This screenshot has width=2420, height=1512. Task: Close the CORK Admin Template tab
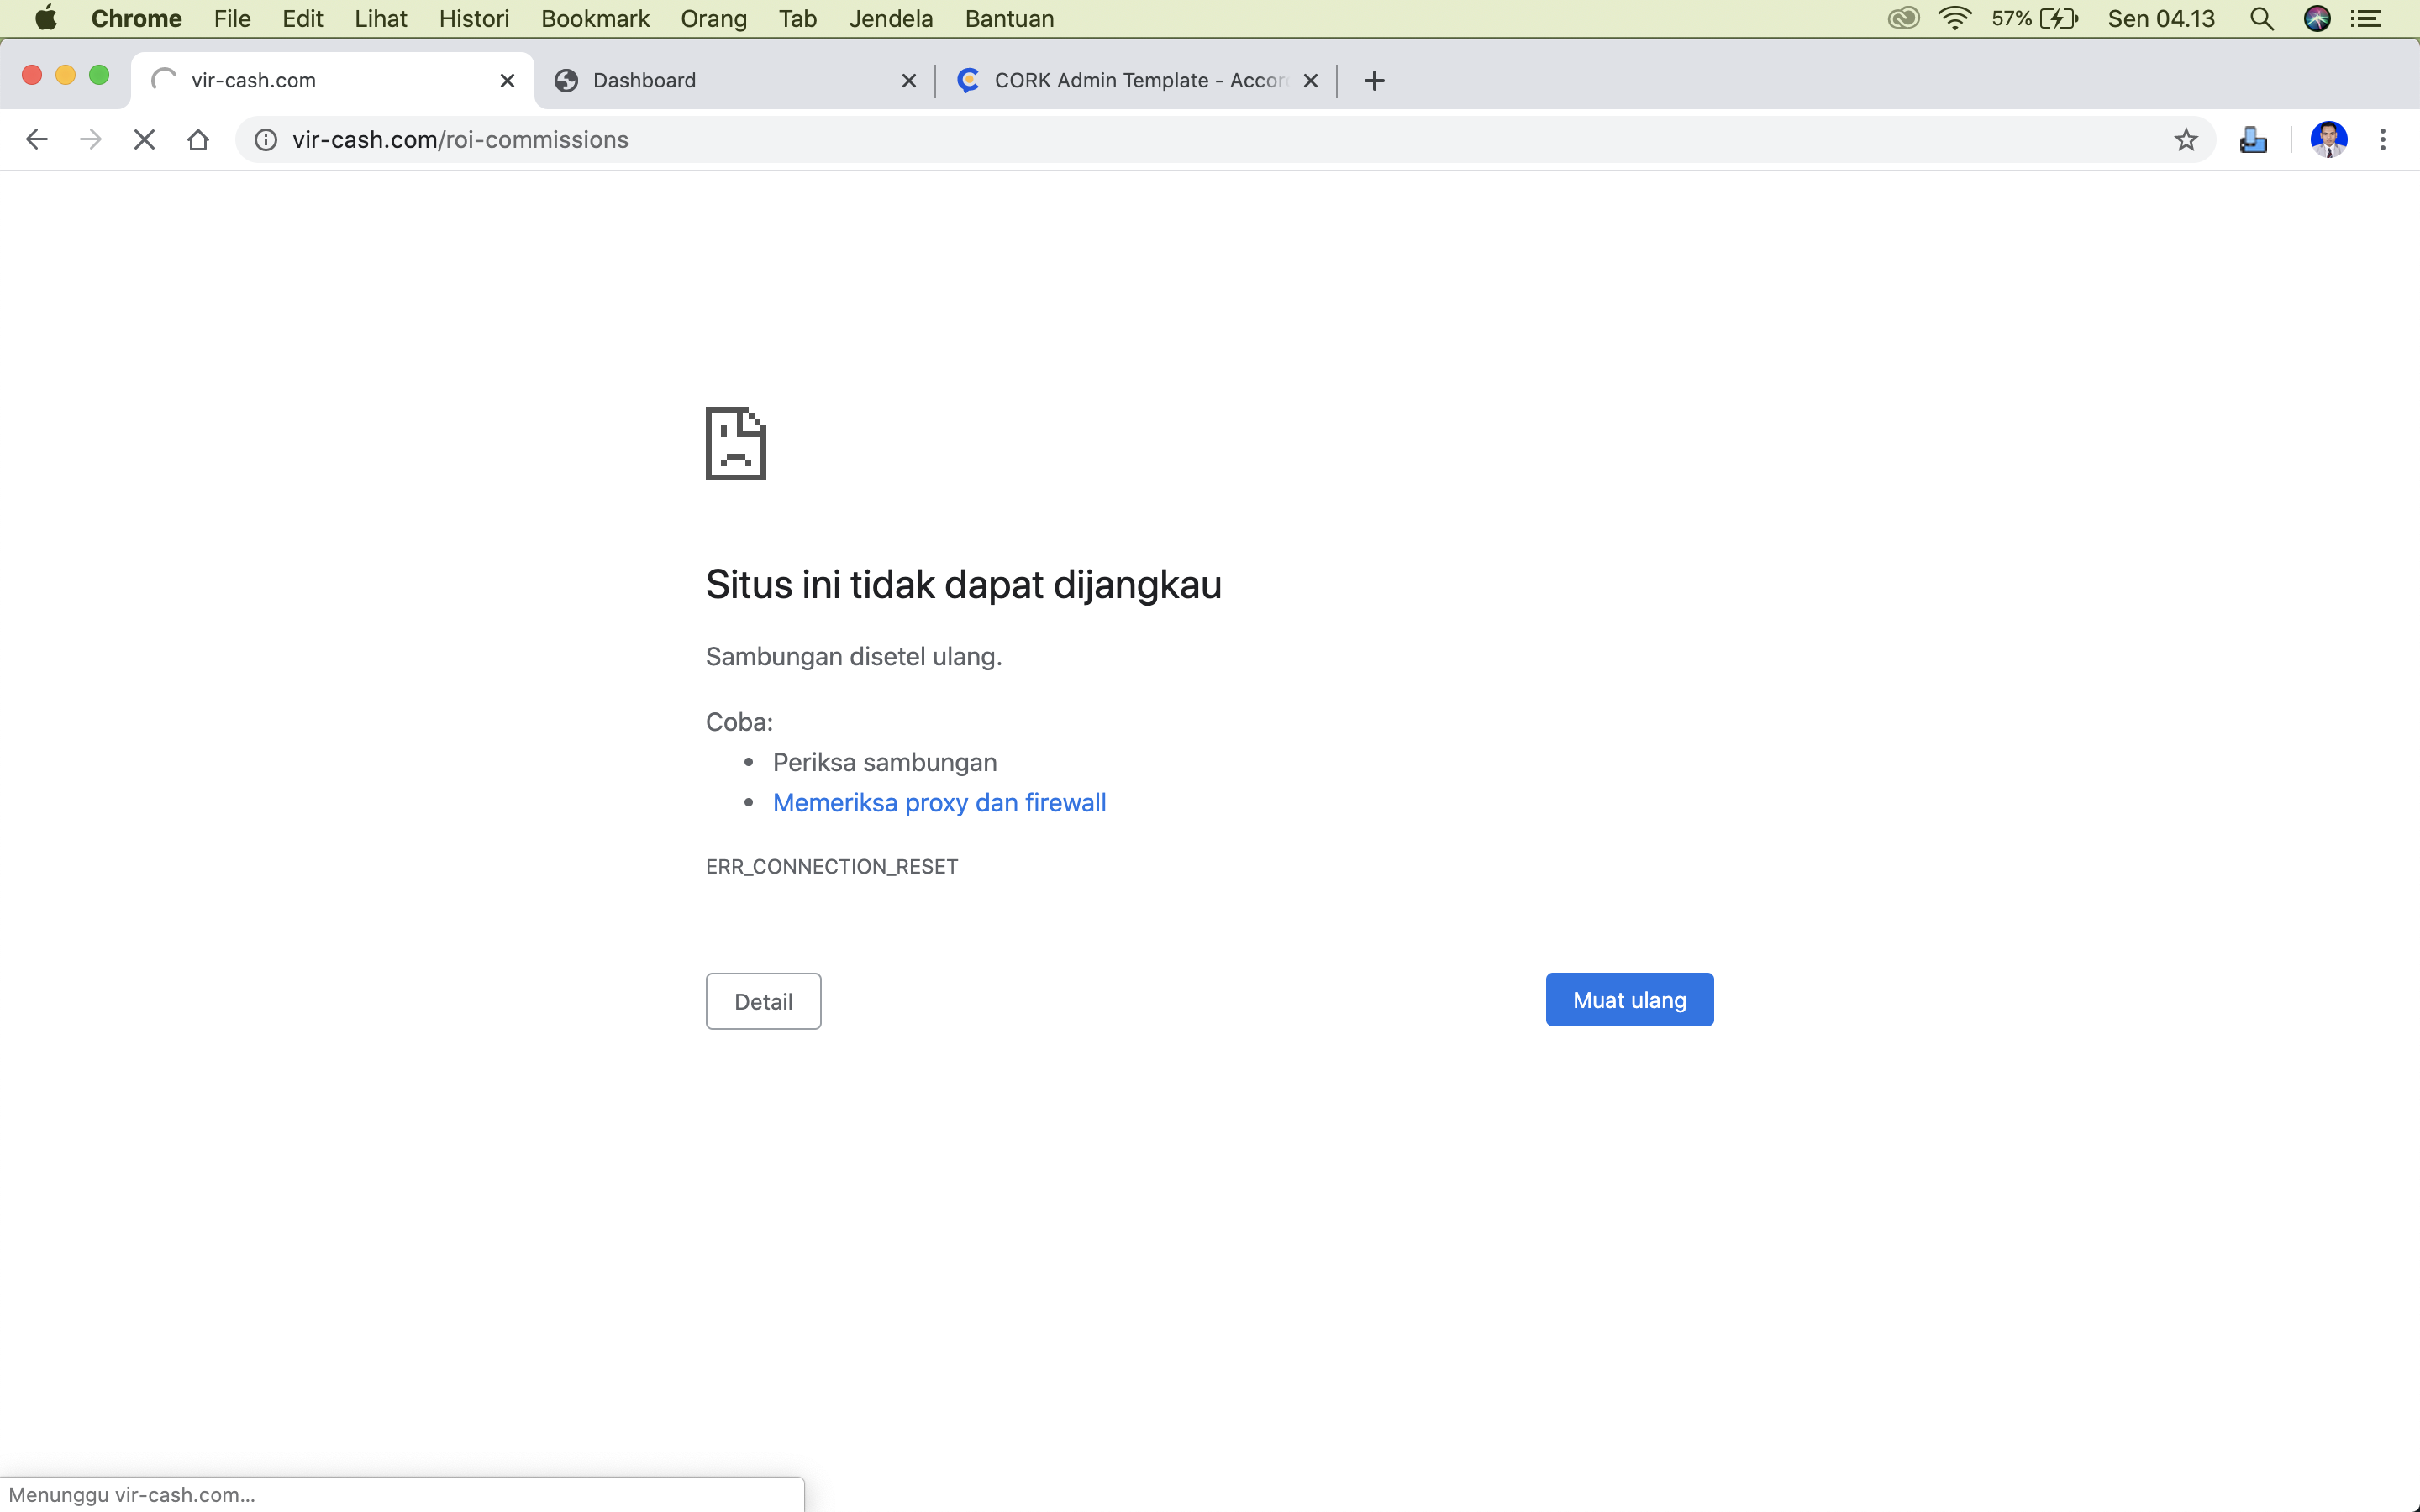(x=1310, y=80)
